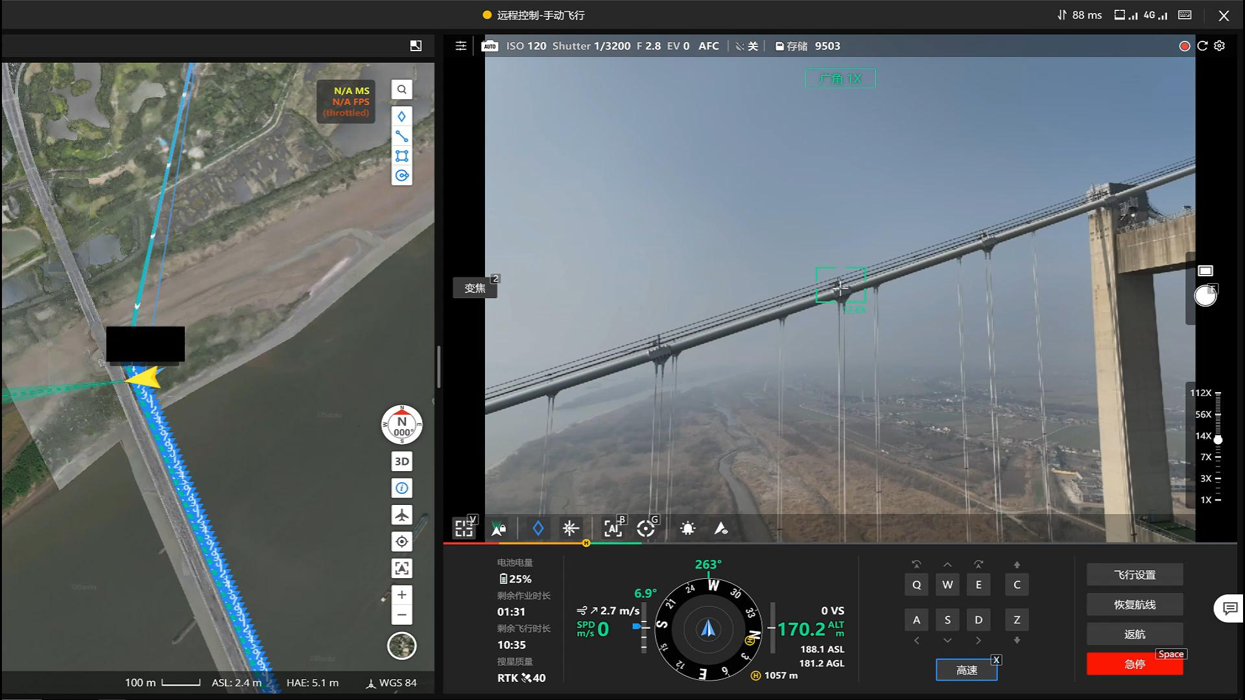
Task: Click the fit-to-view frame map button
Action: [x=402, y=568]
